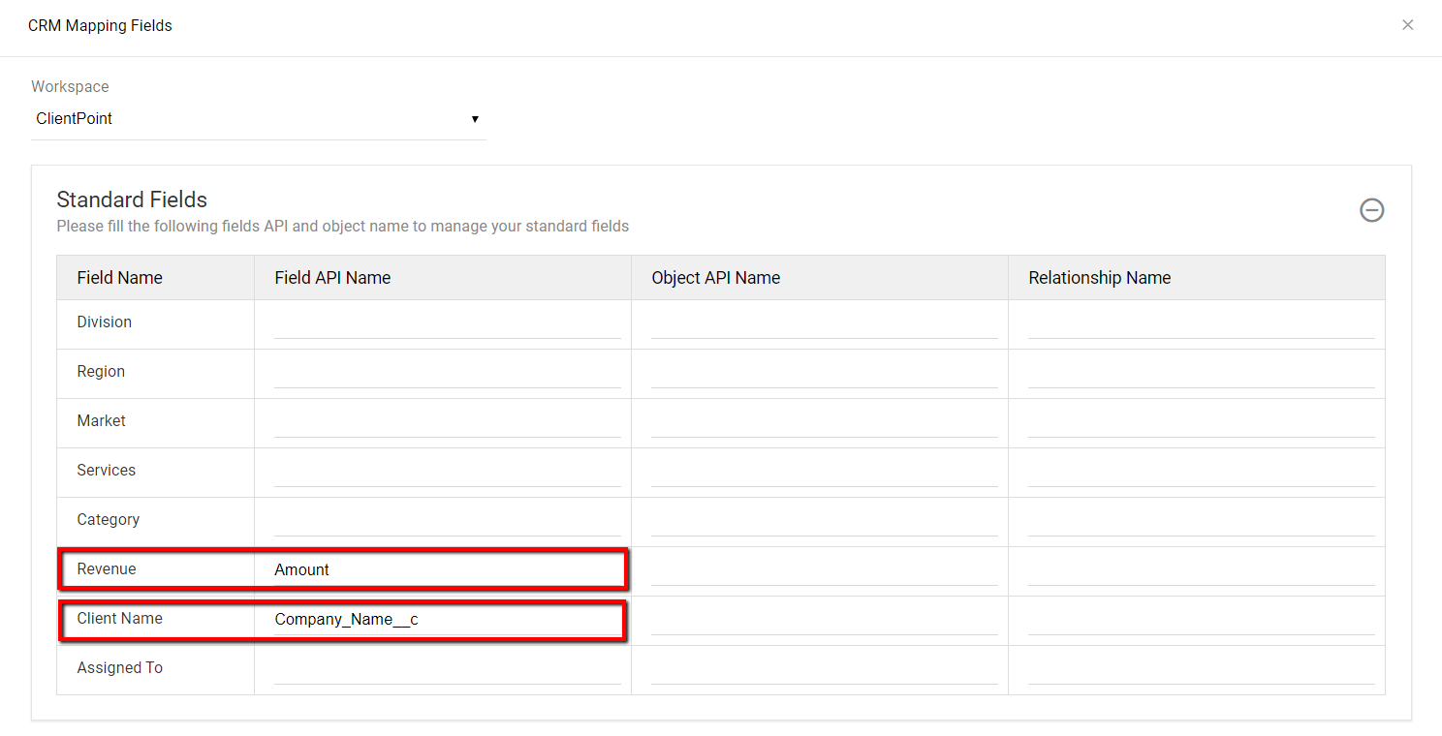Click the Standard Fields instruction subtitle text
Image resolution: width=1442 pixels, height=736 pixels.
click(343, 227)
